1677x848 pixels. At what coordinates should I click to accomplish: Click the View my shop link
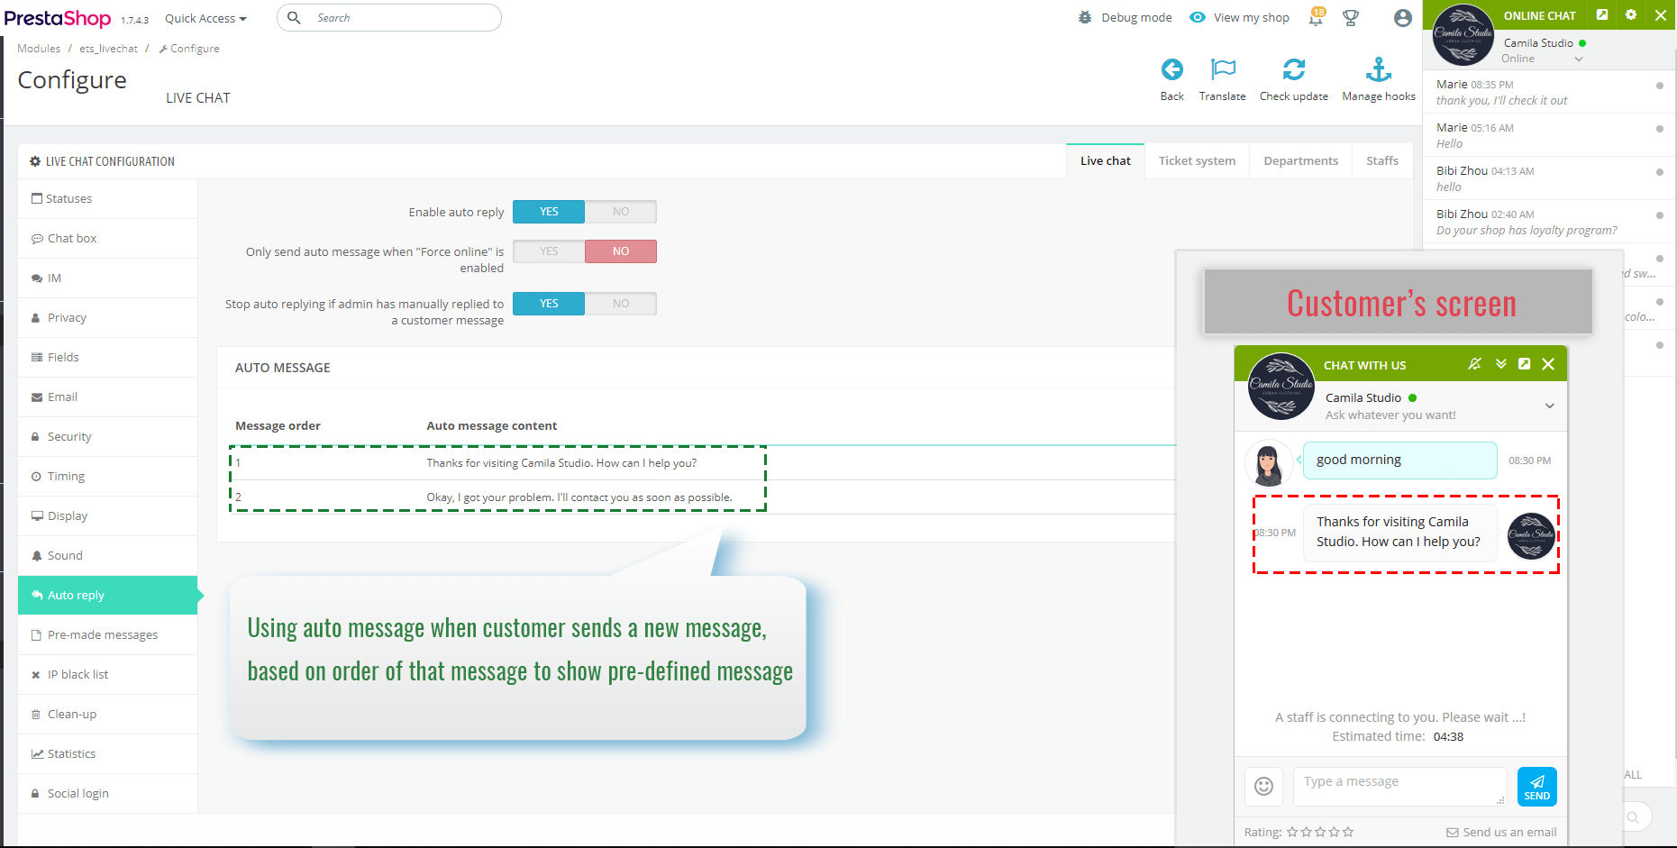point(1252,17)
